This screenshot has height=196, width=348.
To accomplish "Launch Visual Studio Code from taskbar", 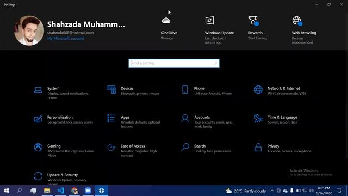I will click(60, 191).
